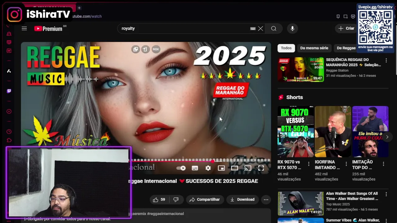The width and height of the screenshot is (397, 223).
Task: Open Summer Vibes Alan Walker video title
Action: [x=353, y=220]
